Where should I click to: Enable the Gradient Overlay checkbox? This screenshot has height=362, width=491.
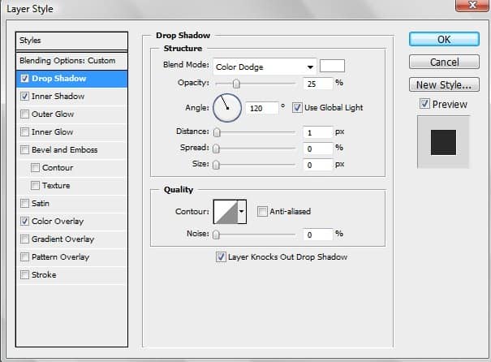click(24, 239)
